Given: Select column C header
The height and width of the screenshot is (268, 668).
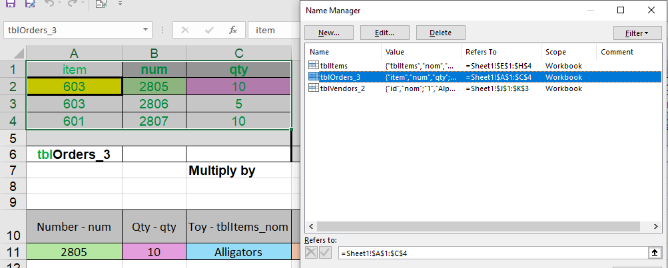Looking at the screenshot, I should [x=239, y=53].
